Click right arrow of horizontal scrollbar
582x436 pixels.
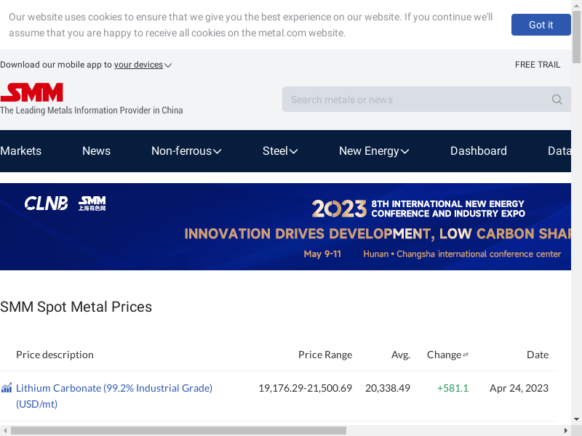coord(566,430)
